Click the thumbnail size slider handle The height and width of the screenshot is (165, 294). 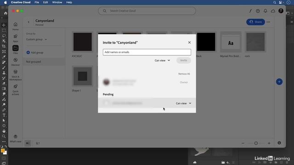[x=256, y=143]
